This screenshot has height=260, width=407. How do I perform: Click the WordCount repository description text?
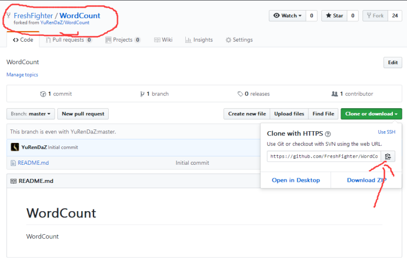click(23, 62)
